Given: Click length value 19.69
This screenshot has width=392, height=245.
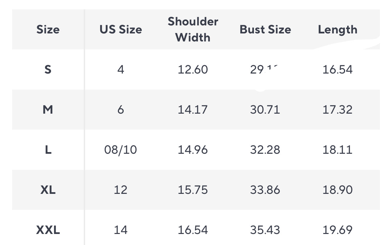Looking at the screenshot, I should 337,230.
